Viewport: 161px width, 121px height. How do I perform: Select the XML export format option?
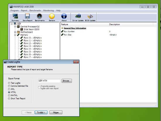9,89
